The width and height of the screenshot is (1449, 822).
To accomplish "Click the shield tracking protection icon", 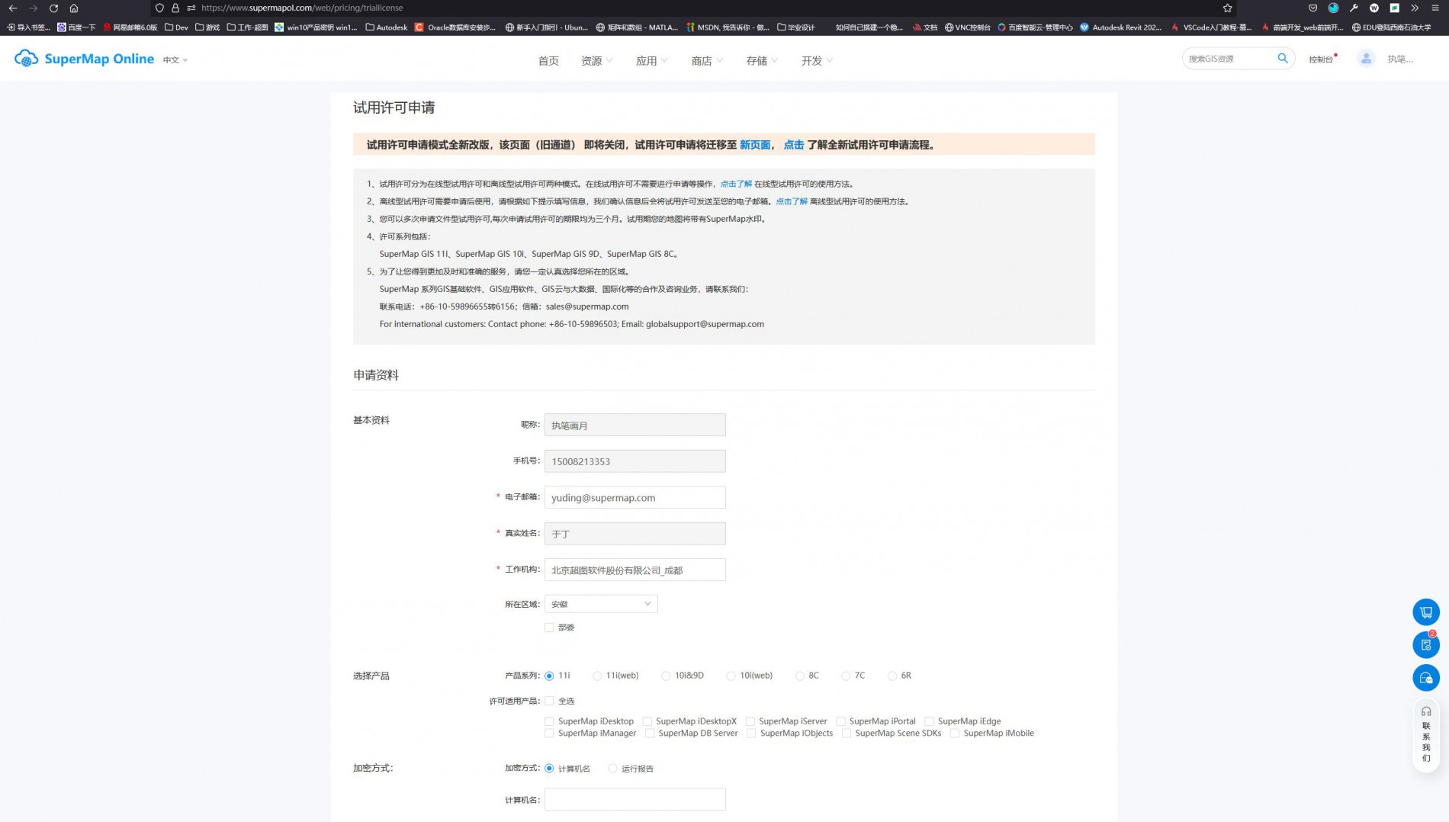I will [159, 8].
